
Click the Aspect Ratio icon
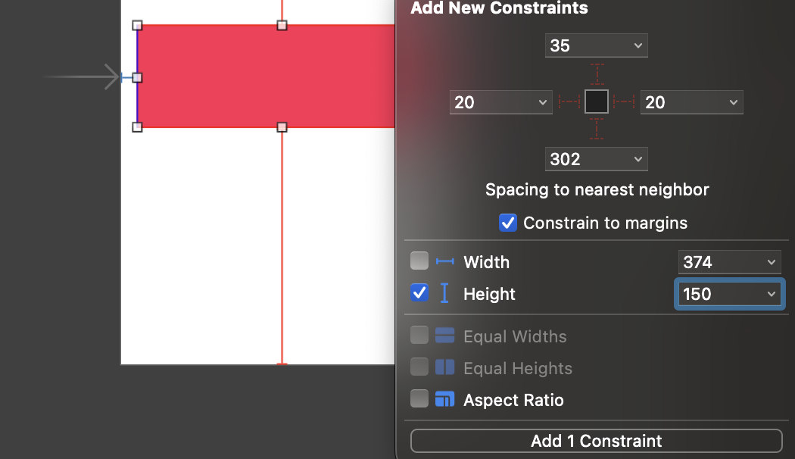[x=445, y=400]
